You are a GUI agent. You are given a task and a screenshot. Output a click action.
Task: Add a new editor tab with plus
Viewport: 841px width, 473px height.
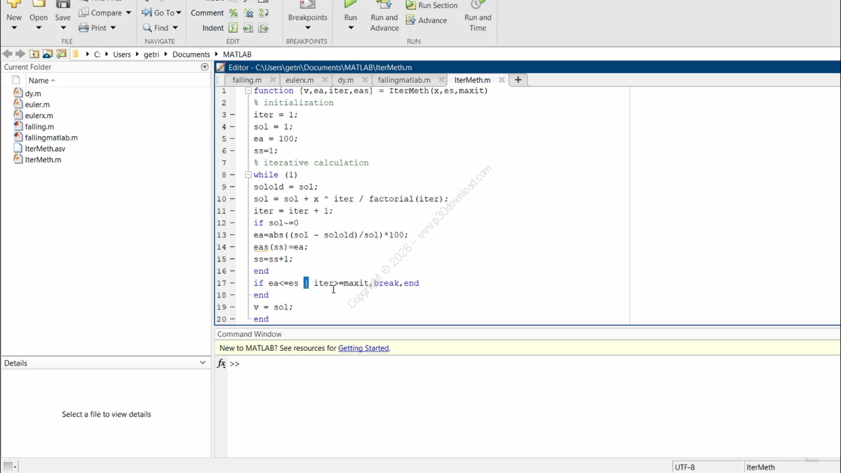(518, 80)
